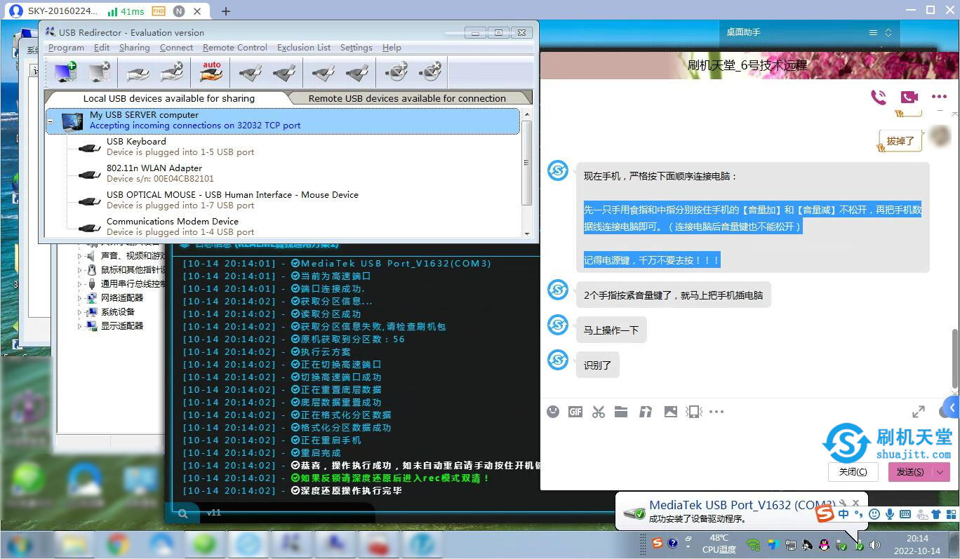Click the QQ penguin tray icon
960x559 pixels.
tap(825, 544)
